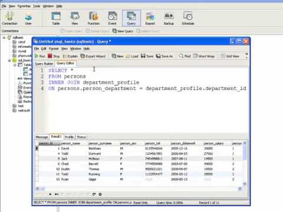The height and width of the screenshot is (212, 283).
Task: Select the Function icon in main toolbar
Action: [94, 18]
